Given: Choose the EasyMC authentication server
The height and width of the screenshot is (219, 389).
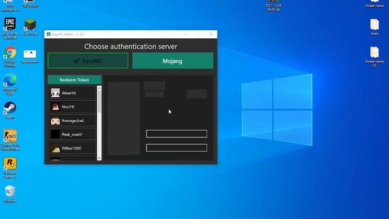Looking at the screenshot, I should tap(88, 61).
